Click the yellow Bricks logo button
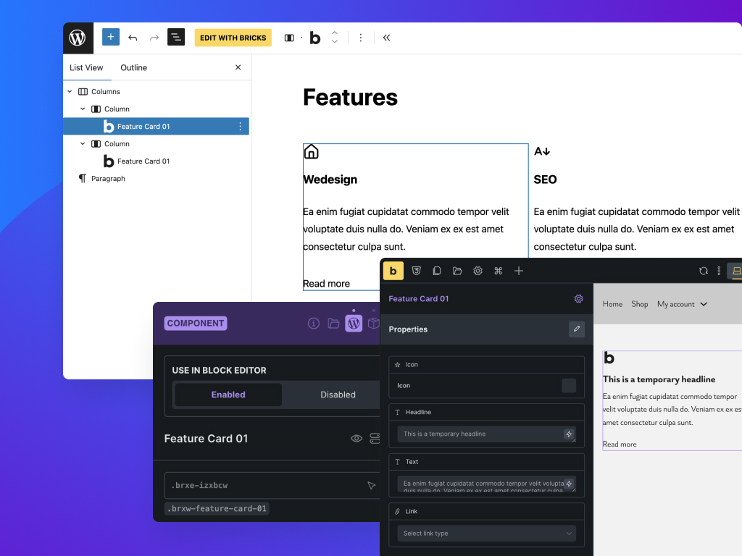Viewport: 742px width, 556px height. (393, 271)
